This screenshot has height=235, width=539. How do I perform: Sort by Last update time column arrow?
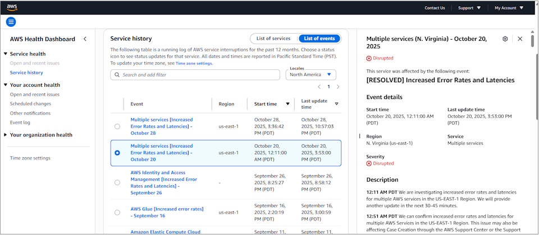click(x=336, y=104)
